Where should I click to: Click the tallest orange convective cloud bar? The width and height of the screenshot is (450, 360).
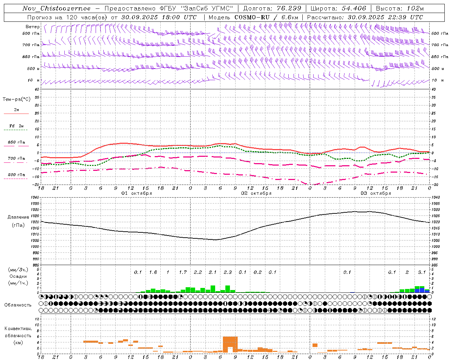coord(230,345)
